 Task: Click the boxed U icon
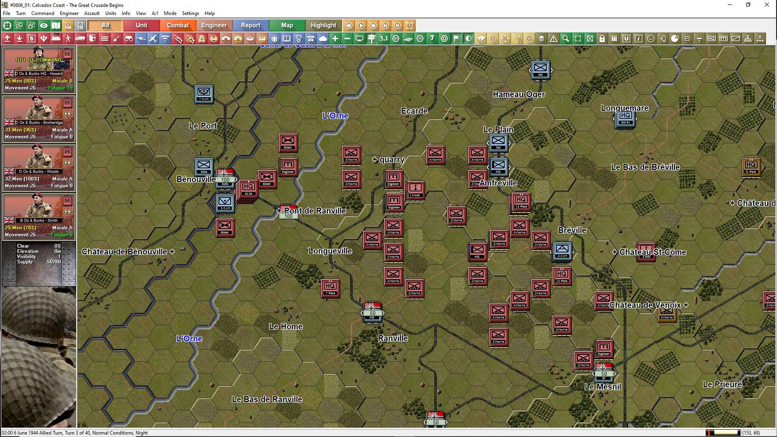pos(626,38)
